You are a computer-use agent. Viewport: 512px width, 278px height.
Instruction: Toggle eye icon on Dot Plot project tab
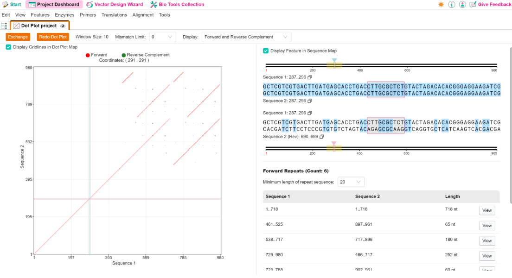click(63, 26)
